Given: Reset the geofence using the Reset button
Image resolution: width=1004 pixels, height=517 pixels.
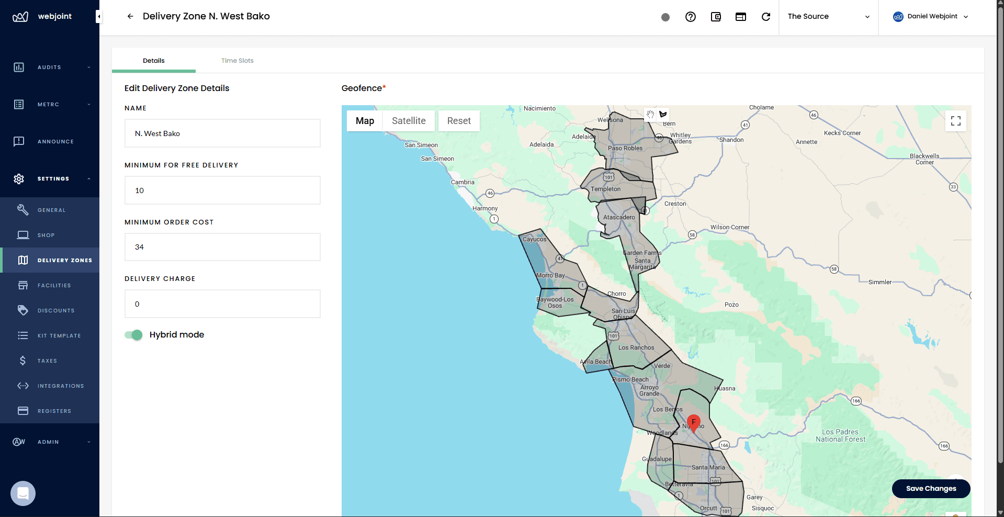Looking at the screenshot, I should pyautogui.click(x=458, y=121).
